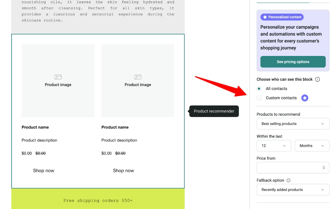The image size is (333, 209).
Task: Click the first Product name heading
Action: point(35,127)
